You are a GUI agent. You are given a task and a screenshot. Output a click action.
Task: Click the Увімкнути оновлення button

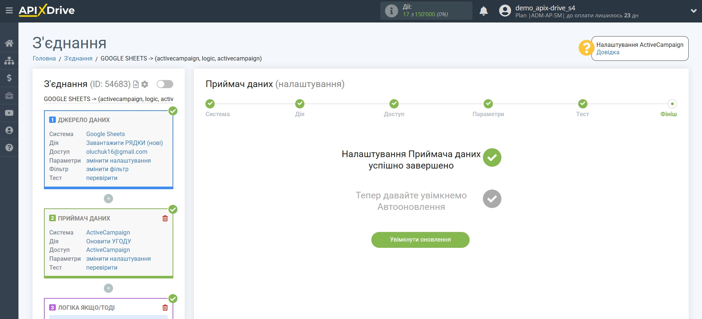point(420,240)
